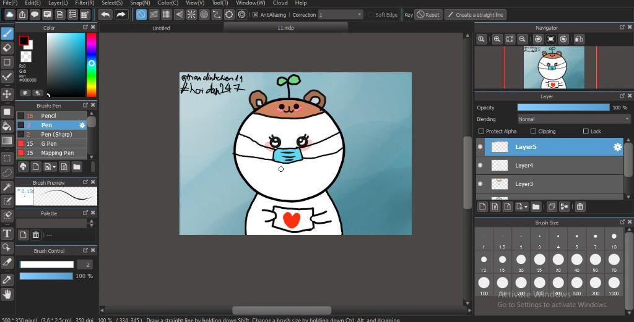Open the File menu
Screen dimensions: 634x322
click(10, 3)
